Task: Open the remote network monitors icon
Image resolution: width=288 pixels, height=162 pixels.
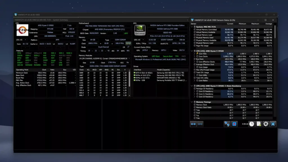Action: click(x=227, y=124)
